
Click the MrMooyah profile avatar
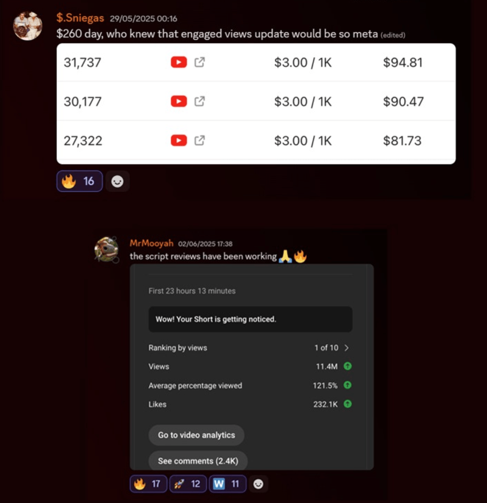tap(106, 249)
